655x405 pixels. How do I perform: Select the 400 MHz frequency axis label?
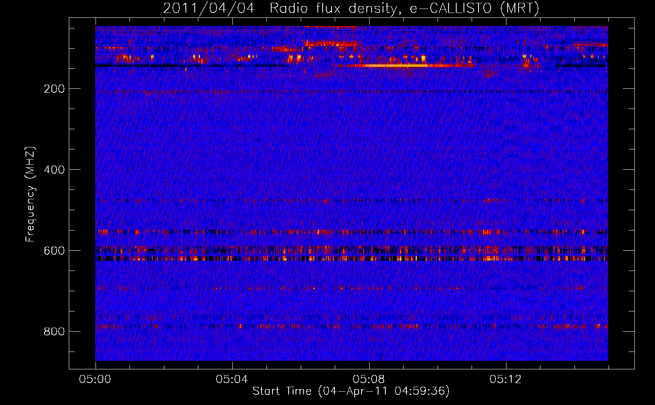pyautogui.click(x=54, y=170)
